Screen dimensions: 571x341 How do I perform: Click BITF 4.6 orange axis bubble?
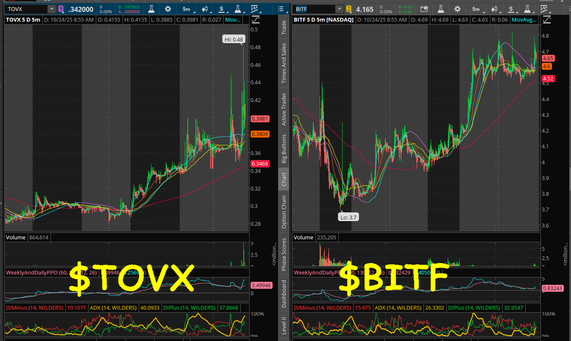(x=546, y=67)
